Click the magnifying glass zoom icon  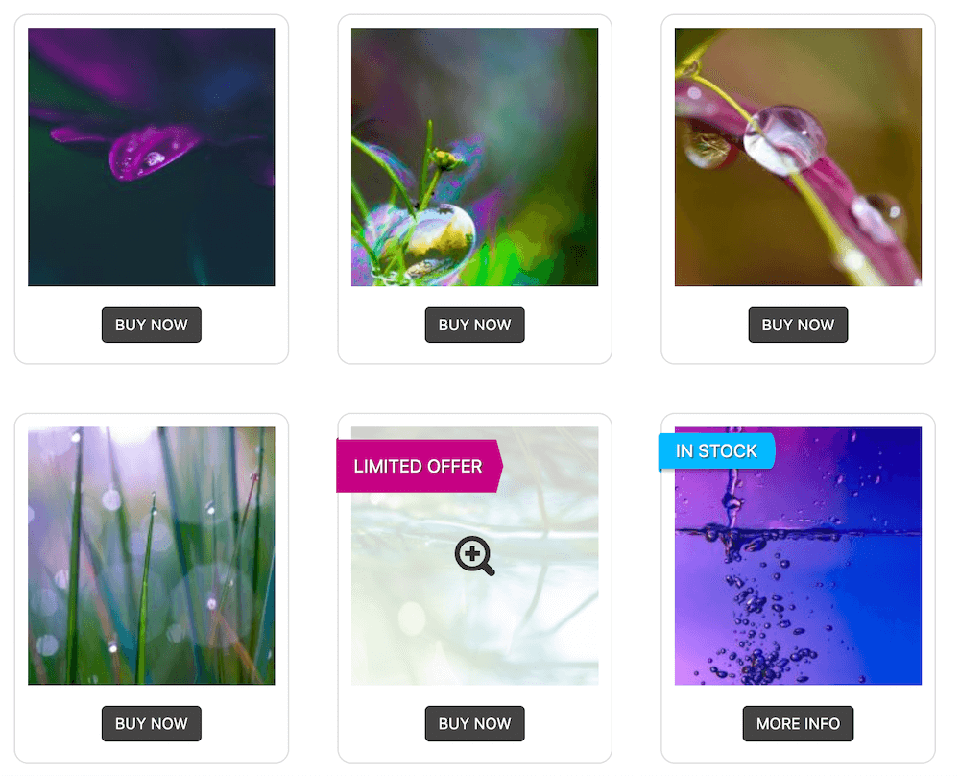coord(474,555)
